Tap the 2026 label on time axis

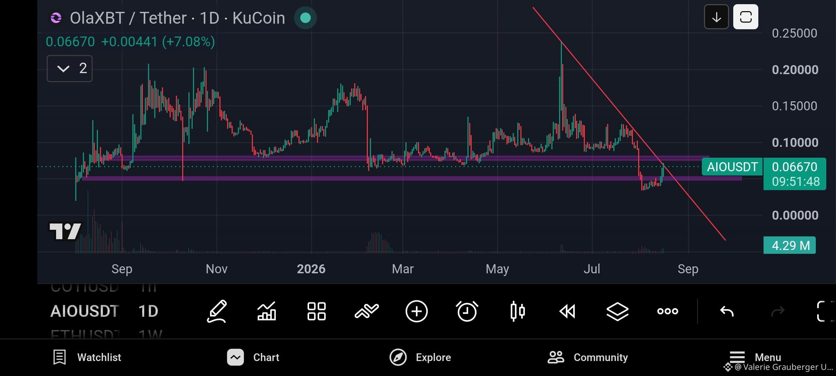[x=311, y=269]
